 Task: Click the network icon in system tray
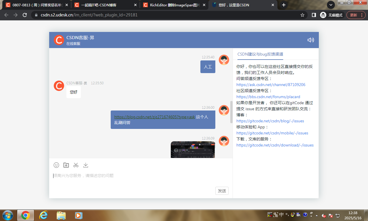pos(338,215)
